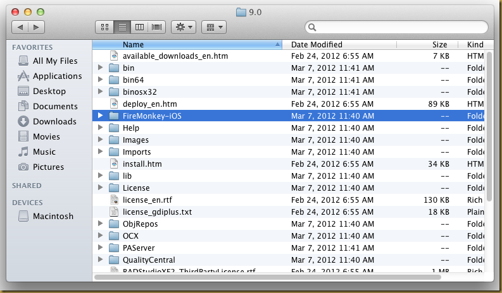Expand the QualityCentral folder
Screen dimensions: 502x293
point(100,260)
